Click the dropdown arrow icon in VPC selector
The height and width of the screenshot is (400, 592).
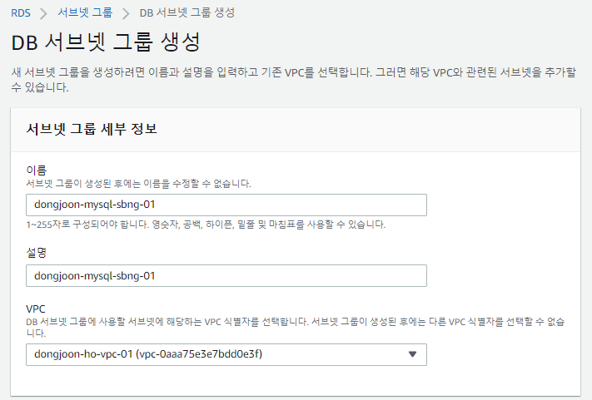click(412, 354)
